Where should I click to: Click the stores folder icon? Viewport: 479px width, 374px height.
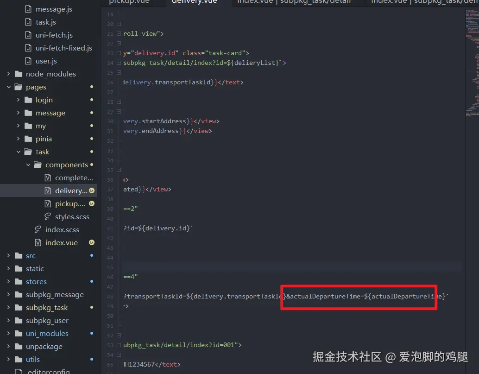(x=19, y=281)
